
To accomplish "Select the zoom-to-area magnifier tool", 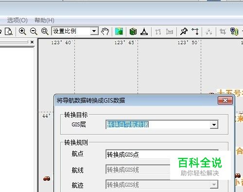I will [x=45, y=31].
